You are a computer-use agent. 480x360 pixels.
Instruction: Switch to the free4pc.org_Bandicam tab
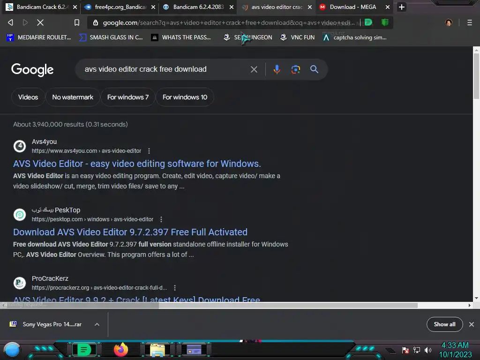pyautogui.click(x=120, y=7)
